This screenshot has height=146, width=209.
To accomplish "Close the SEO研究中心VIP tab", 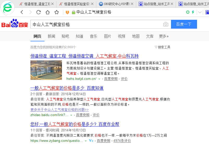I will [x=132, y=4].
